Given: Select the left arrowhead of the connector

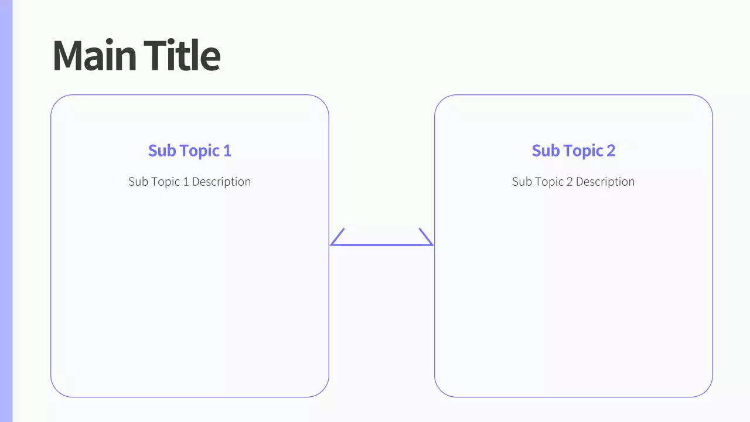Looking at the screenshot, I should 336,239.
